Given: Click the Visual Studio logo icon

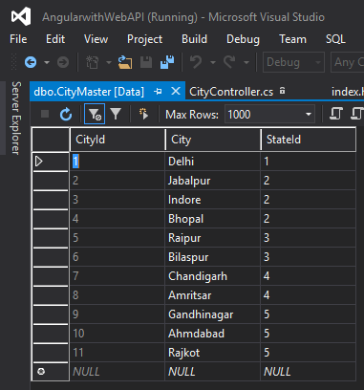Looking at the screenshot, I should tap(21, 16).
